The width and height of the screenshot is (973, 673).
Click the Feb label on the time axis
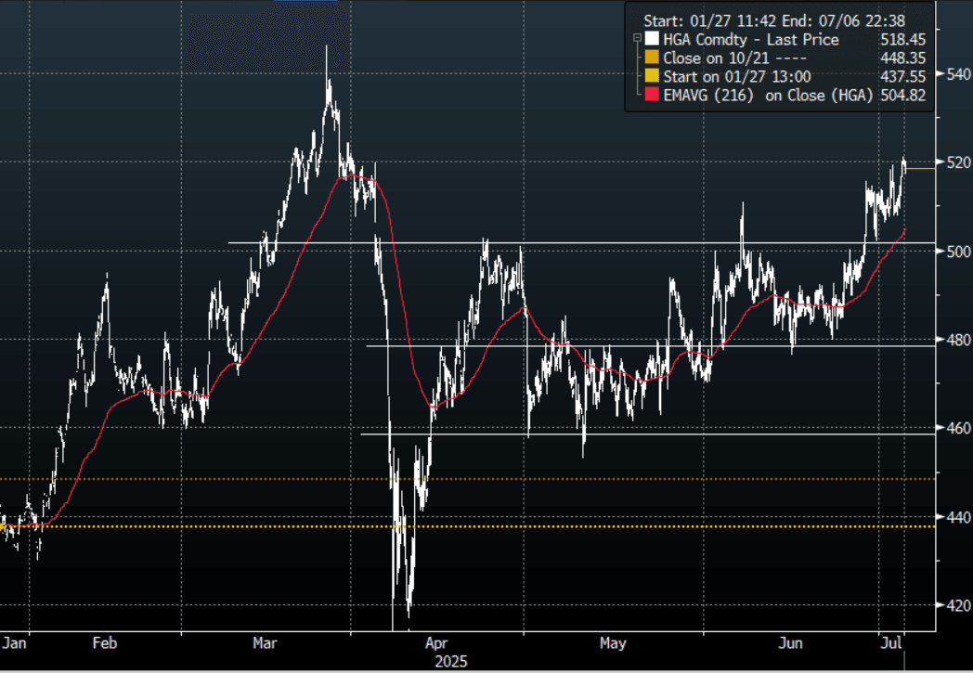pos(105,643)
